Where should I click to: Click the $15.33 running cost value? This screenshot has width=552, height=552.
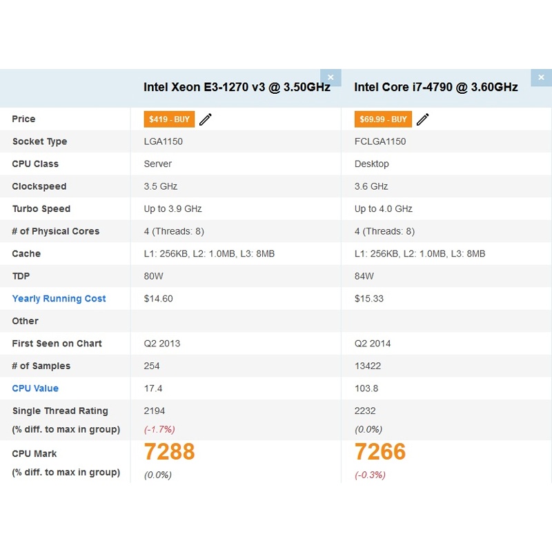[x=369, y=299]
